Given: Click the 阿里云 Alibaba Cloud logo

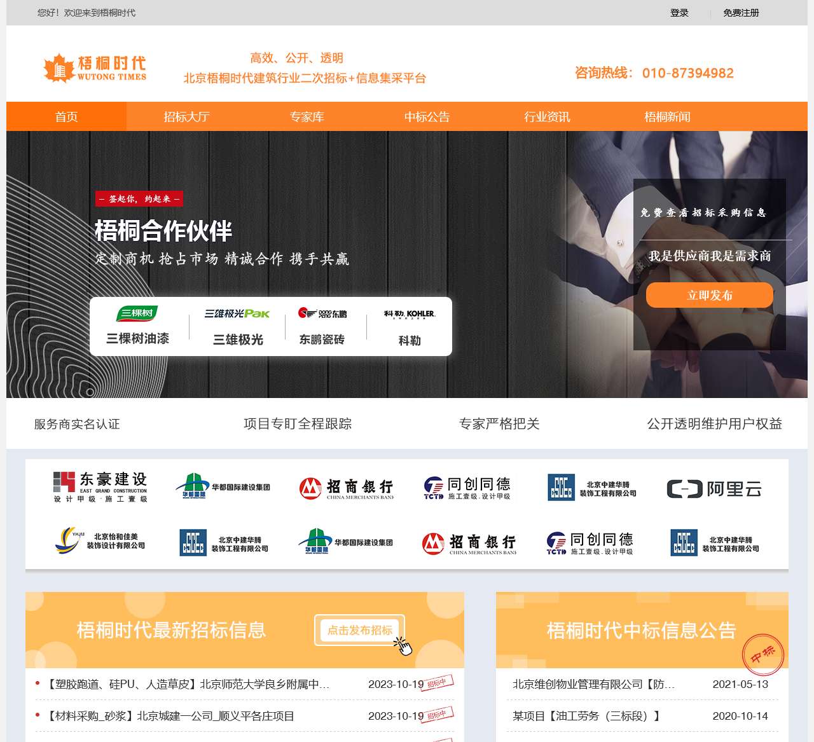Looking at the screenshot, I should coord(715,488).
